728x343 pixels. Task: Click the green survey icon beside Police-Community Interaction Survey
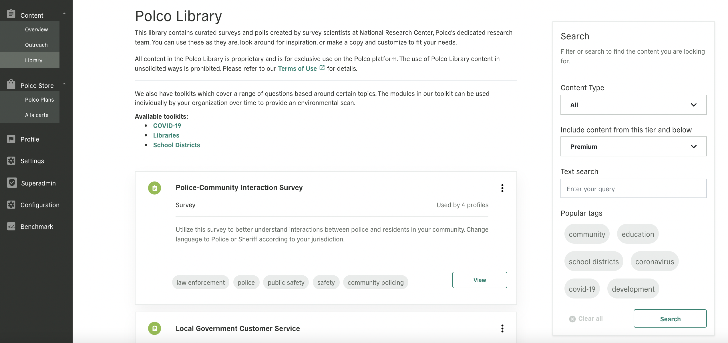point(154,188)
